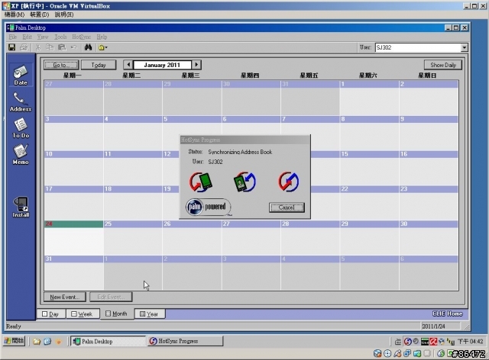This screenshot has width=489, height=360.
Task: Click the red antivirus icon in system tray
Action: 433,342
